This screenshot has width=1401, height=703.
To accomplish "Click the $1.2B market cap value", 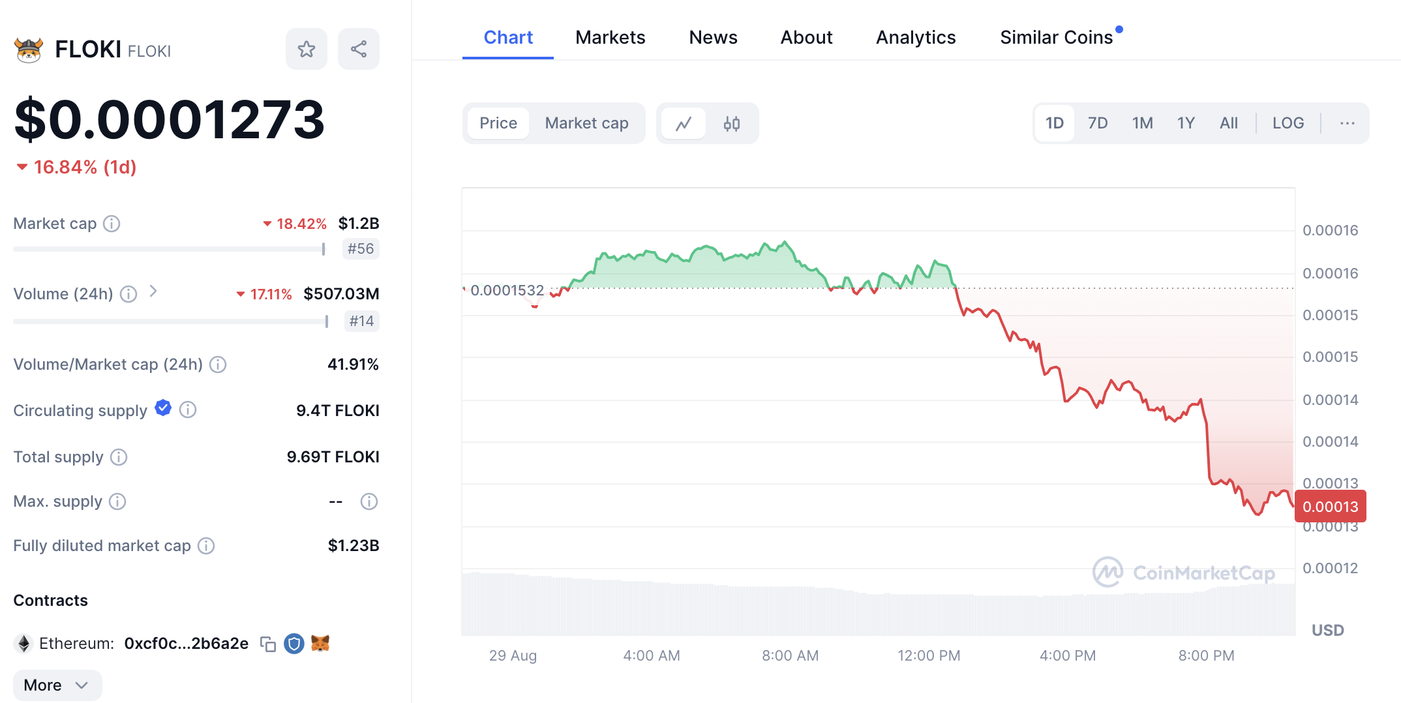I will (x=359, y=224).
